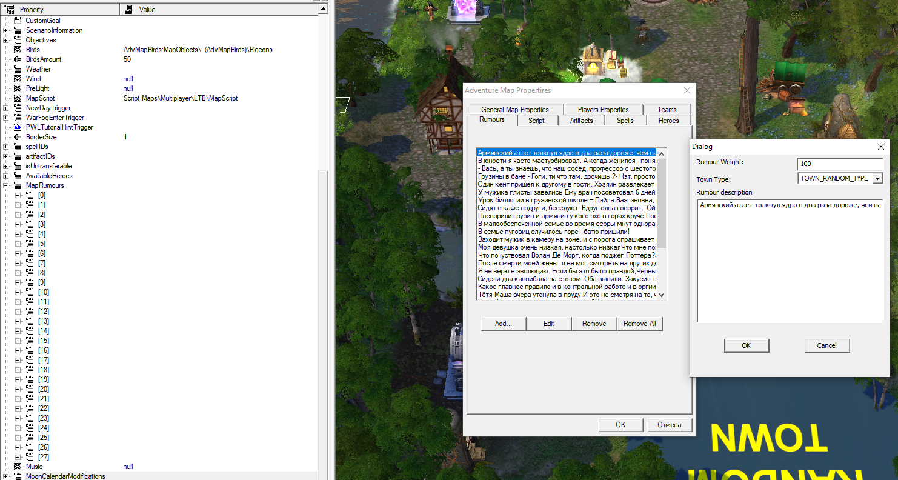Click the PreLight property icon
Screen dimensions: 898x480
click(18, 88)
